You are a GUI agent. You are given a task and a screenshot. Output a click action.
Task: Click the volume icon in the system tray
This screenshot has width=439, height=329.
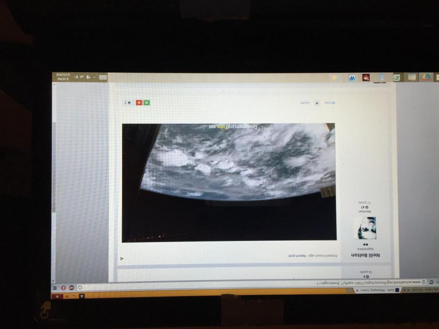click(x=76, y=77)
